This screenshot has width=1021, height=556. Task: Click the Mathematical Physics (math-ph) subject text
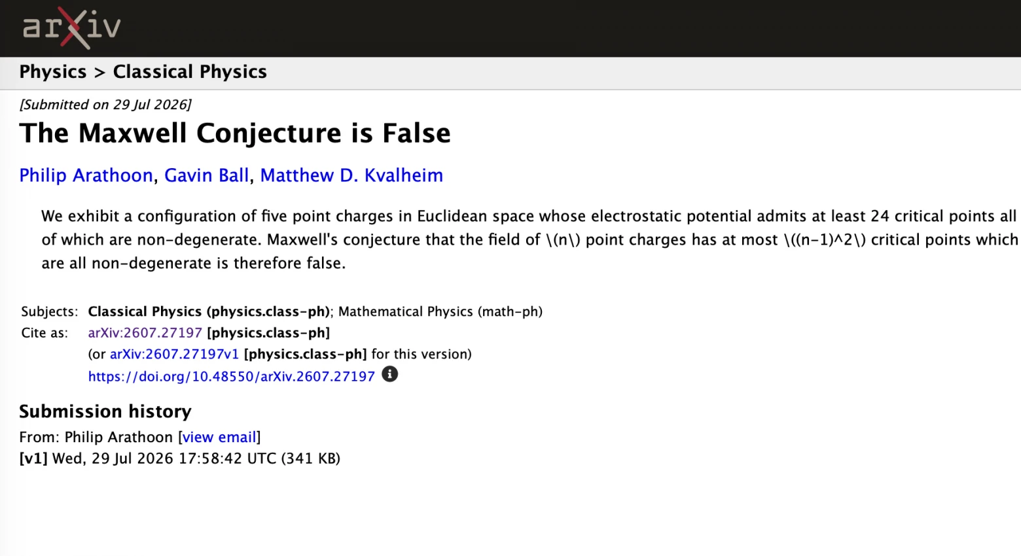440,312
